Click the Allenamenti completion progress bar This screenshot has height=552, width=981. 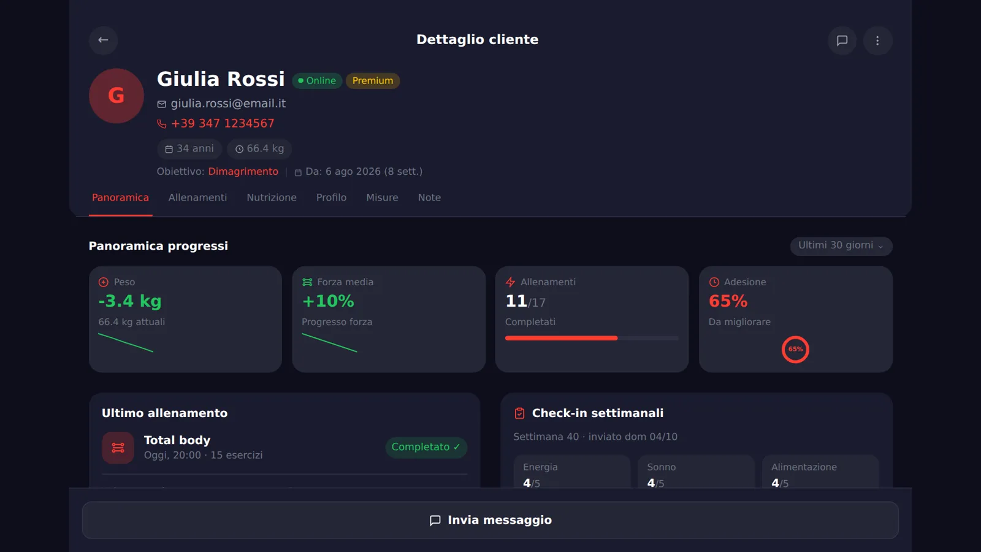592,338
